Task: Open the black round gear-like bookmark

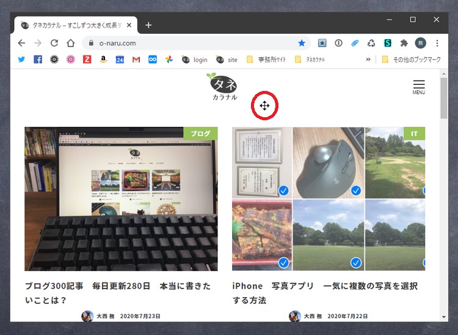Action: point(54,60)
